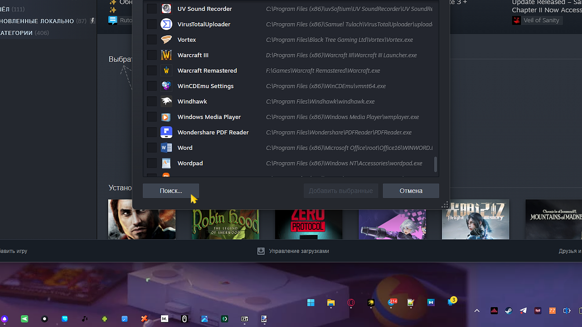The height and width of the screenshot is (327, 582).
Task: Click the WinCDEmu Settings app icon
Action: tap(166, 86)
